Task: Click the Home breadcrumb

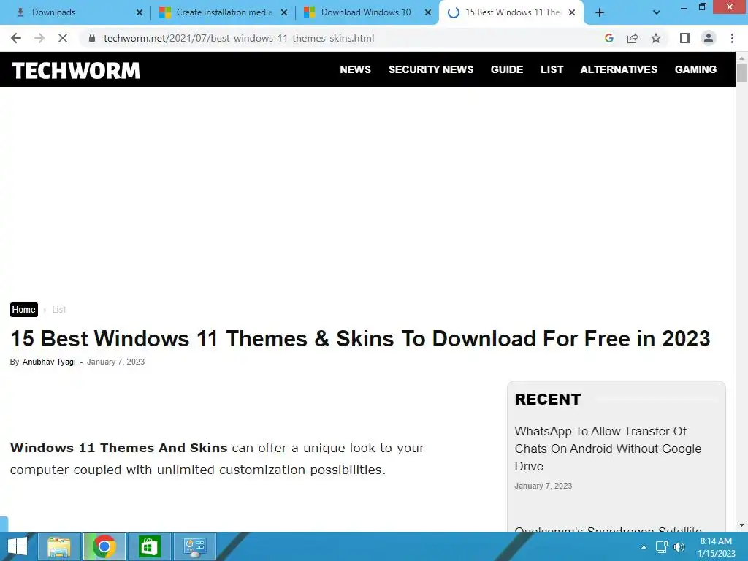Action: (24, 310)
